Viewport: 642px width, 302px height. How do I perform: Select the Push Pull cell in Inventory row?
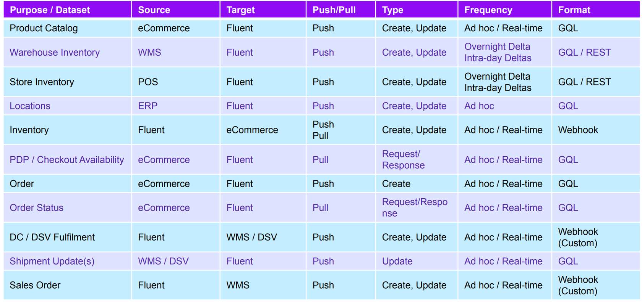tap(323, 130)
